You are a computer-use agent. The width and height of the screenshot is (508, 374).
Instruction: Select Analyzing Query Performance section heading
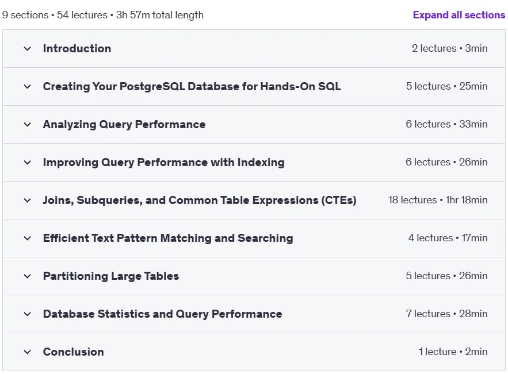point(124,125)
